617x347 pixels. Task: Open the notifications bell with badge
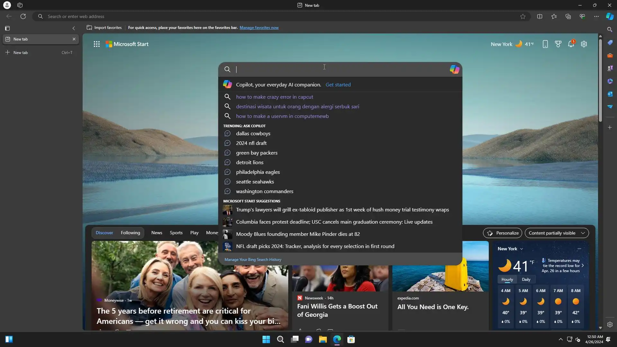pyautogui.click(x=571, y=44)
